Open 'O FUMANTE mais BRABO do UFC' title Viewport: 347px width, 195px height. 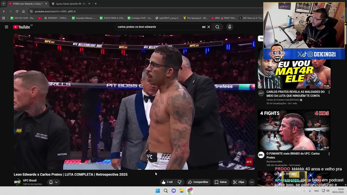pos(293,155)
